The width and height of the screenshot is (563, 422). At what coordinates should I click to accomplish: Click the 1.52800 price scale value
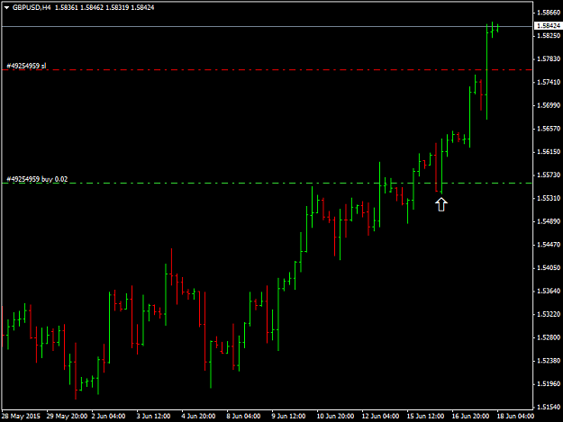(x=549, y=337)
